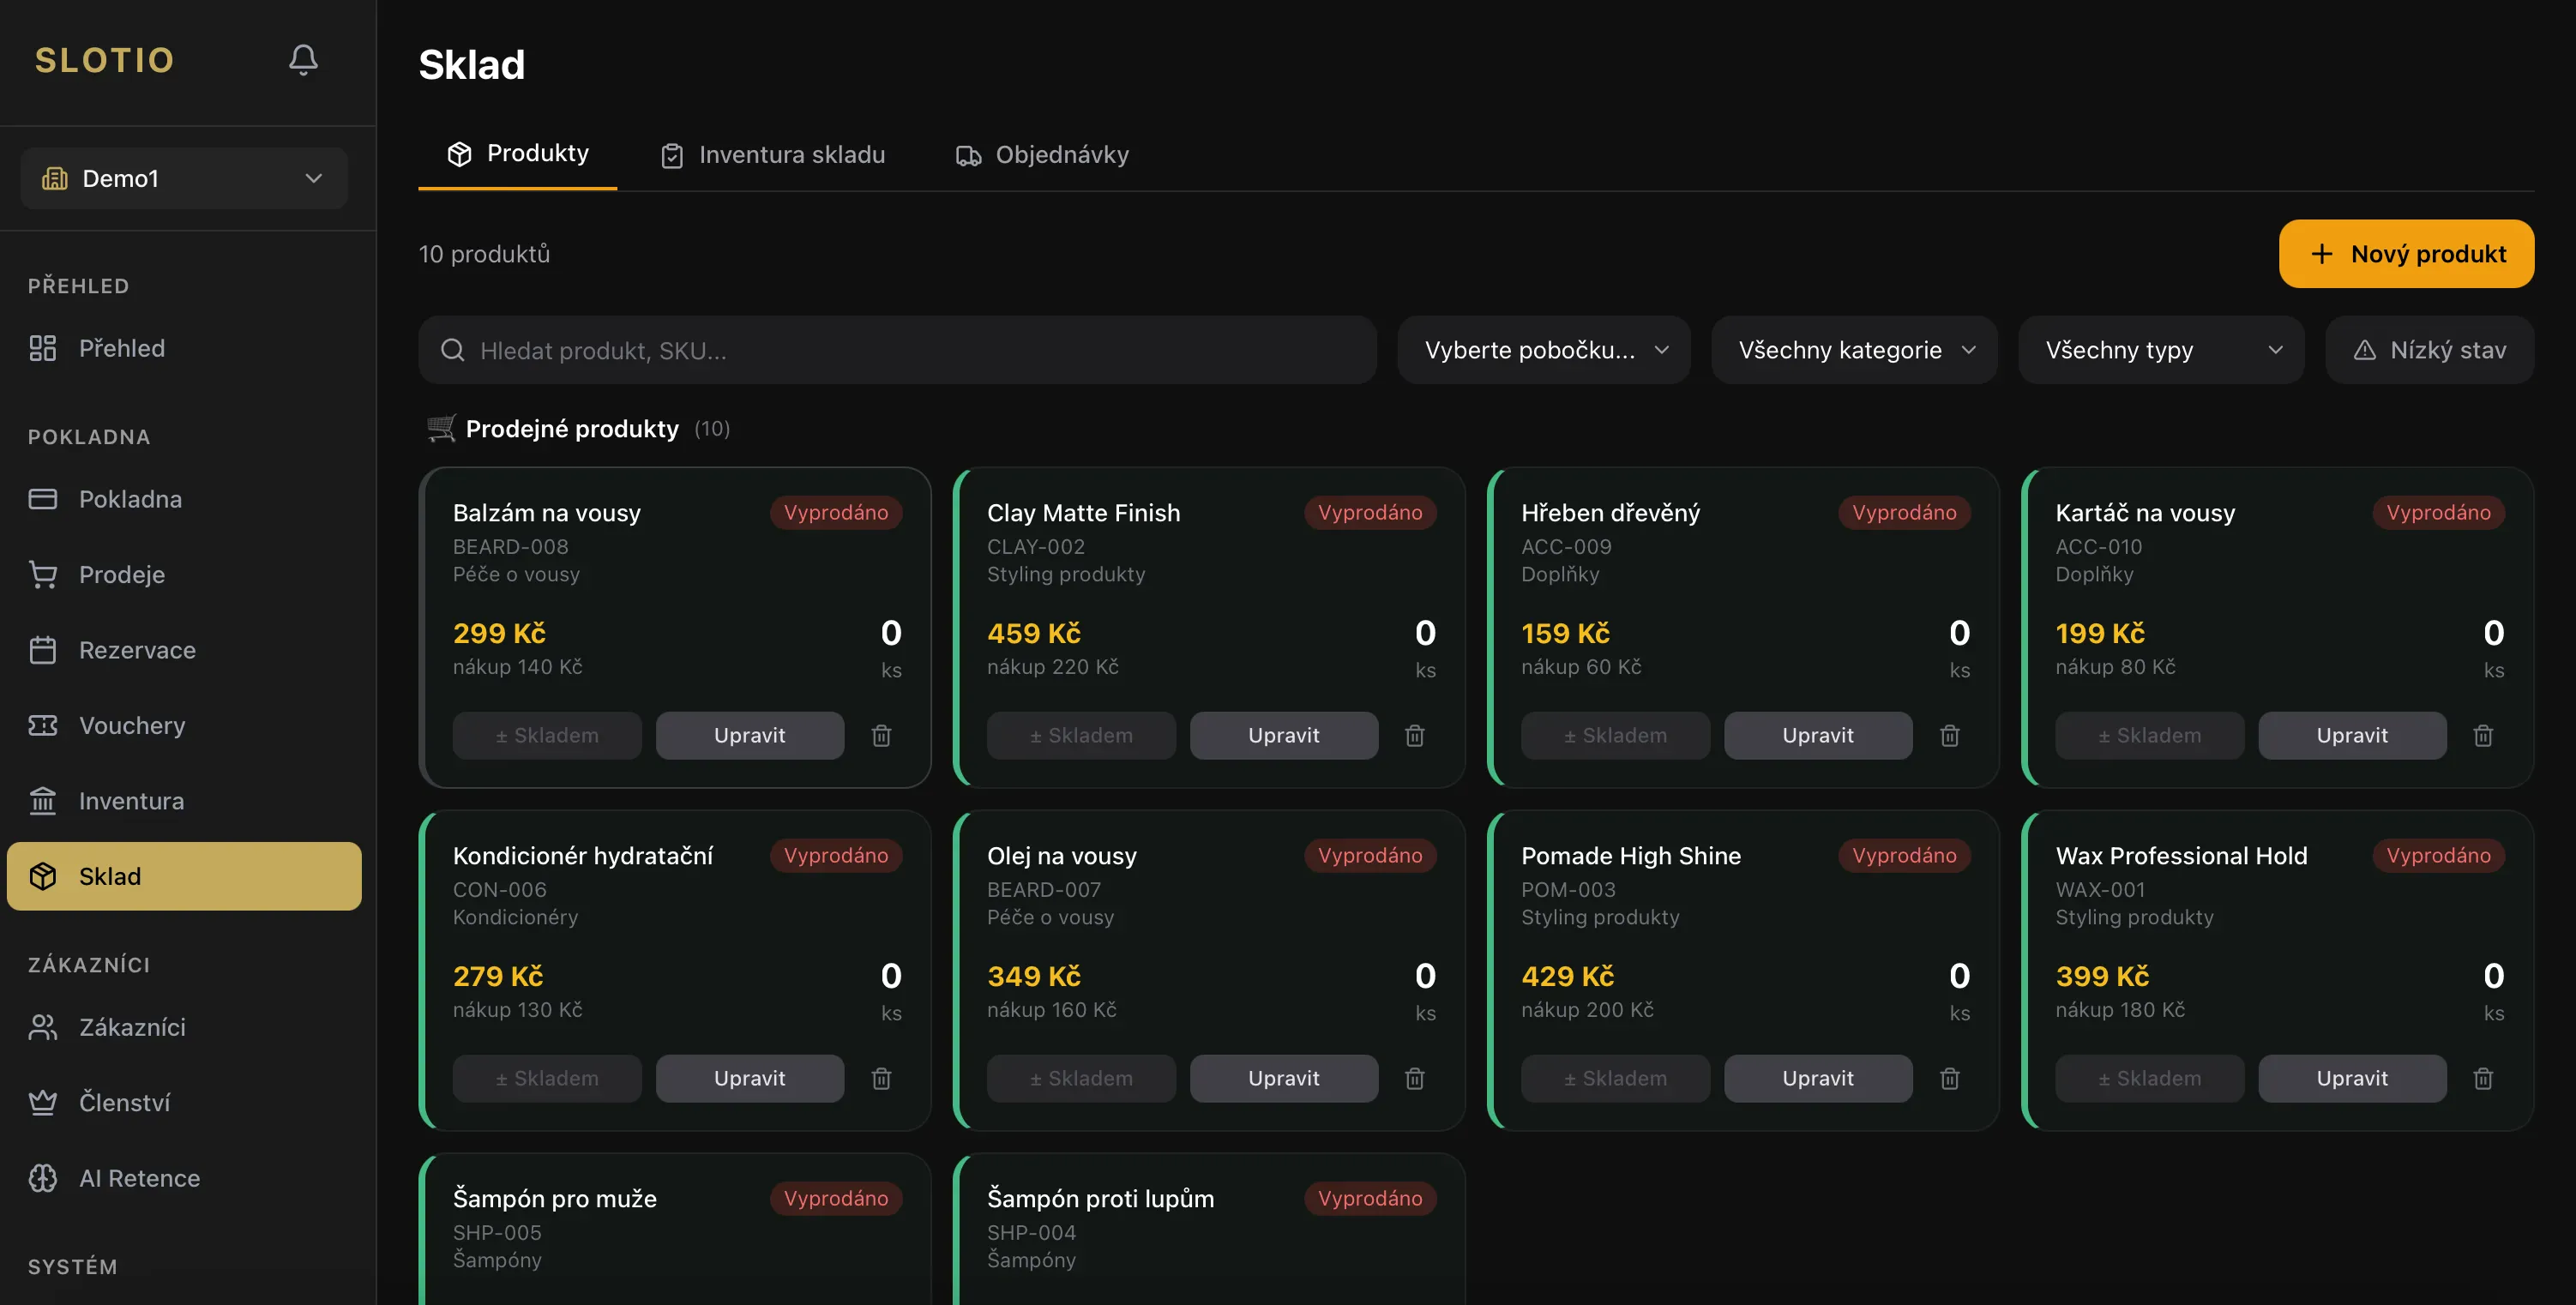
Task: Delete the Wax Professional Hold product
Action: click(2483, 1079)
